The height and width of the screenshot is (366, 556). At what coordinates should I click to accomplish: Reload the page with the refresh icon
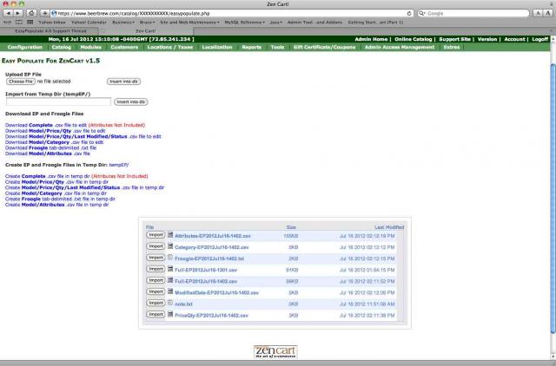[x=409, y=13]
